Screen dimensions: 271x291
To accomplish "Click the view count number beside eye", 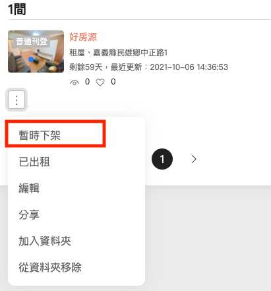I will click(87, 82).
